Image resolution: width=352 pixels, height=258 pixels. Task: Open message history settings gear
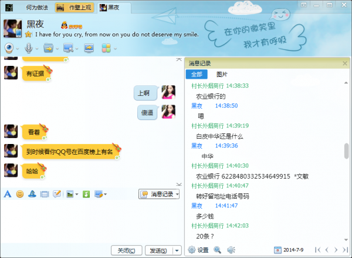192,250
